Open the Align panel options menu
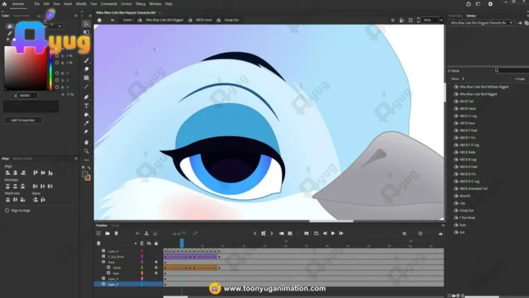529x298 pixels. [76, 159]
